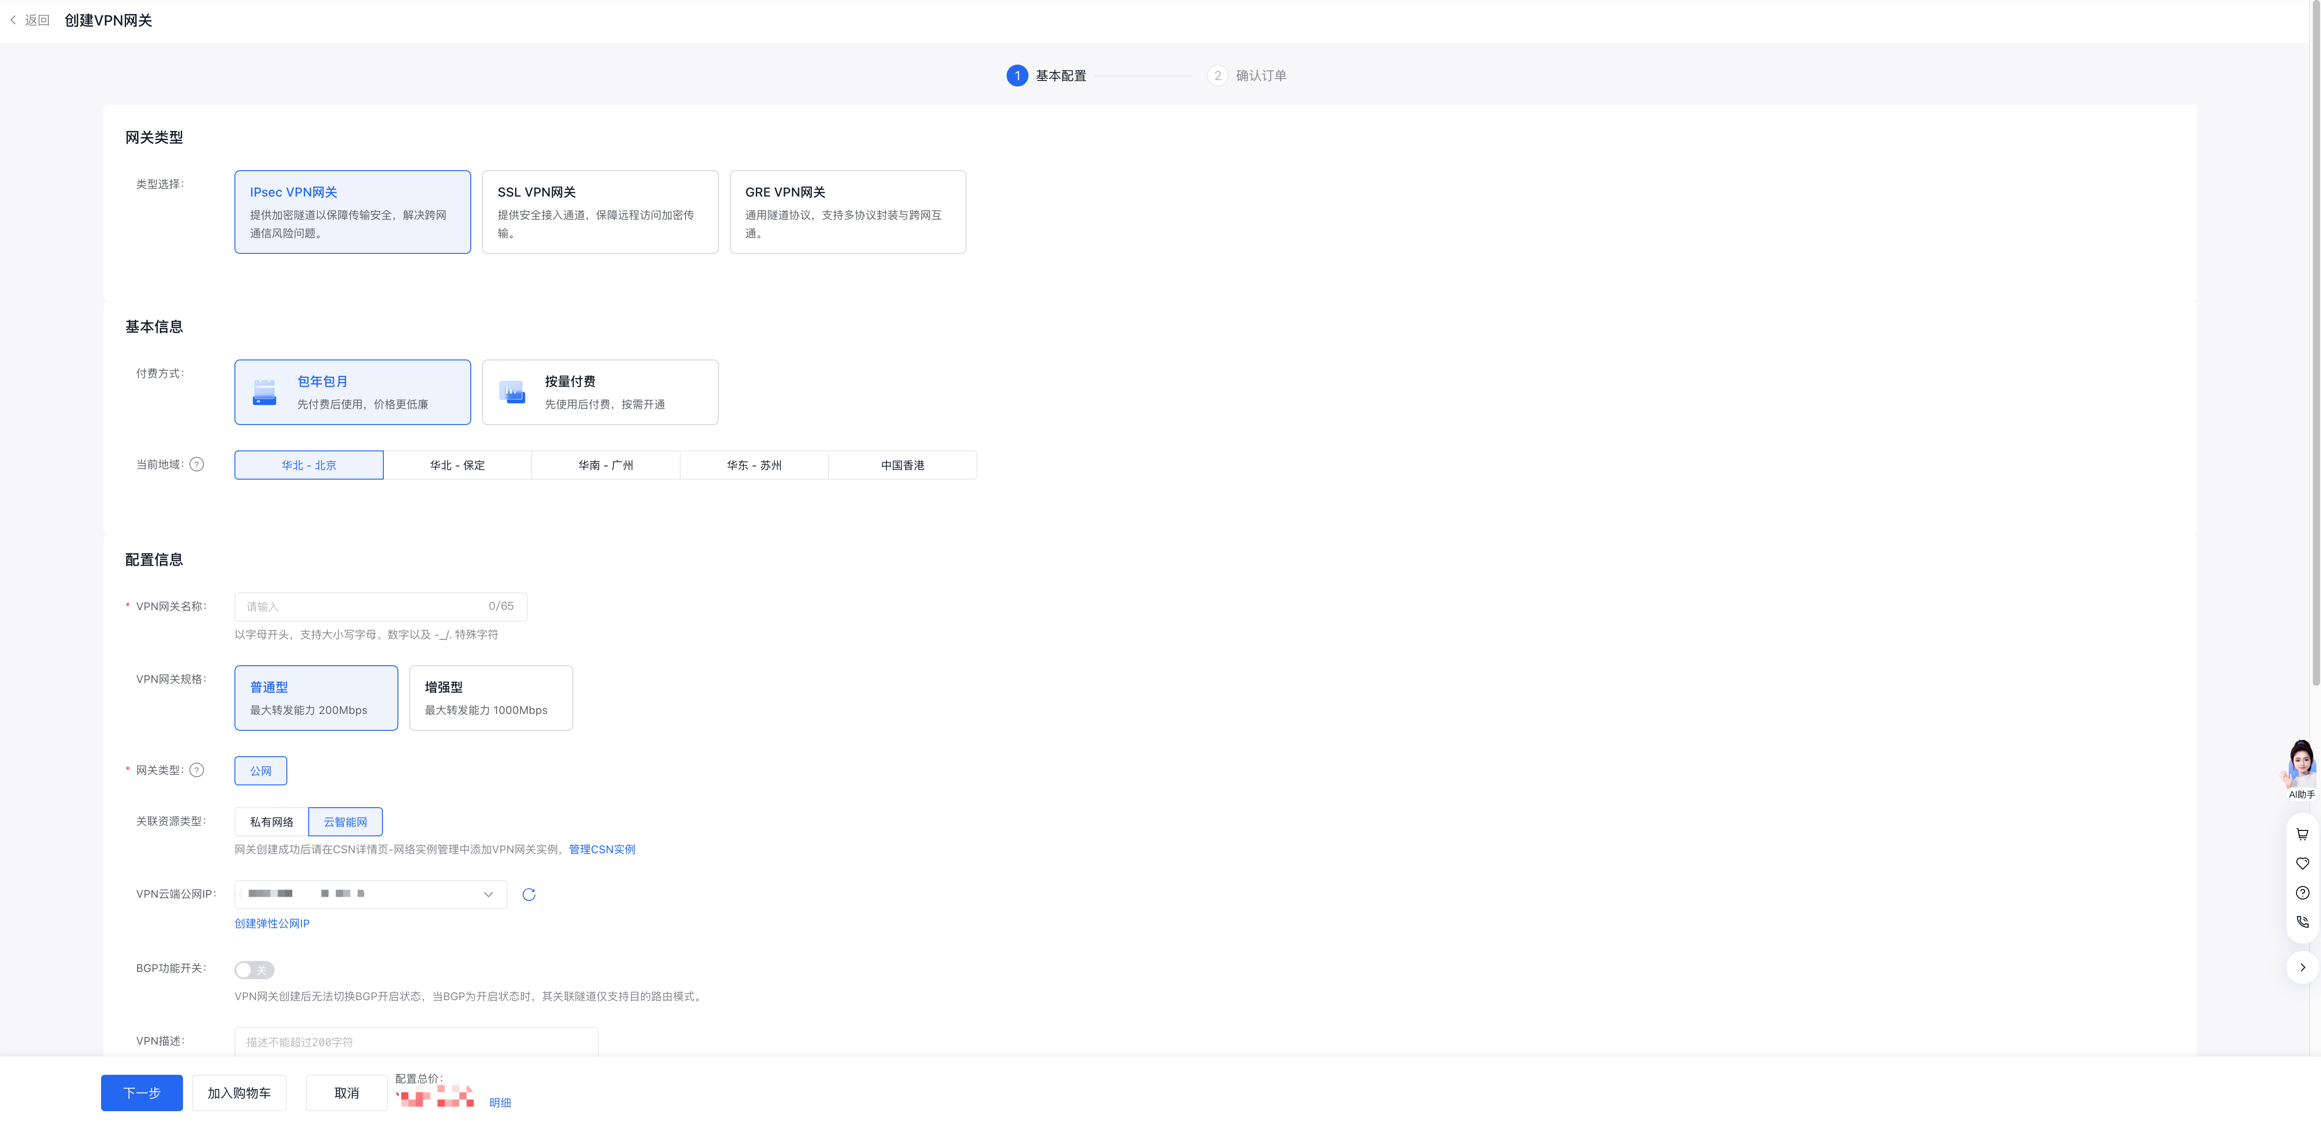Image resolution: width=2321 pixels, height=1123 pixels.
Task: Select 按量付费 payment method
Action: point(600,393)
